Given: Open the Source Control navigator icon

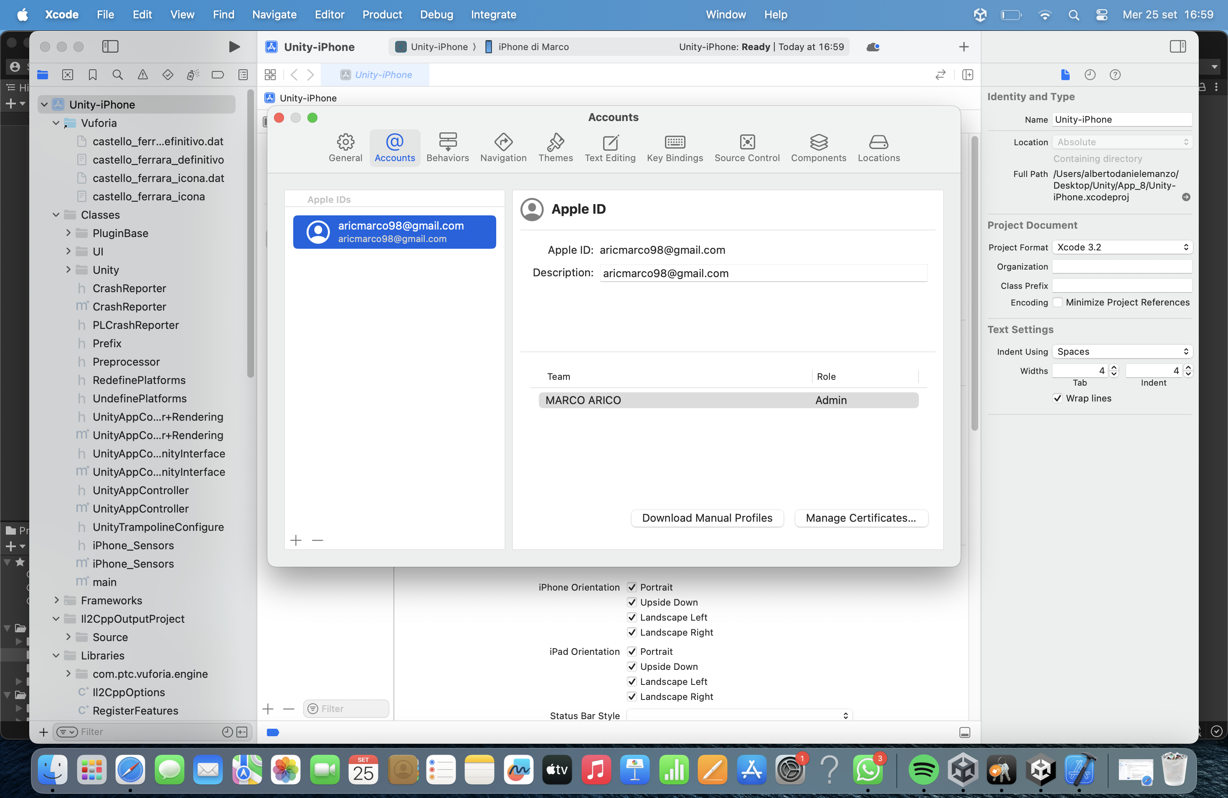Looking at the screenshot, I should [x=68, y=75].
